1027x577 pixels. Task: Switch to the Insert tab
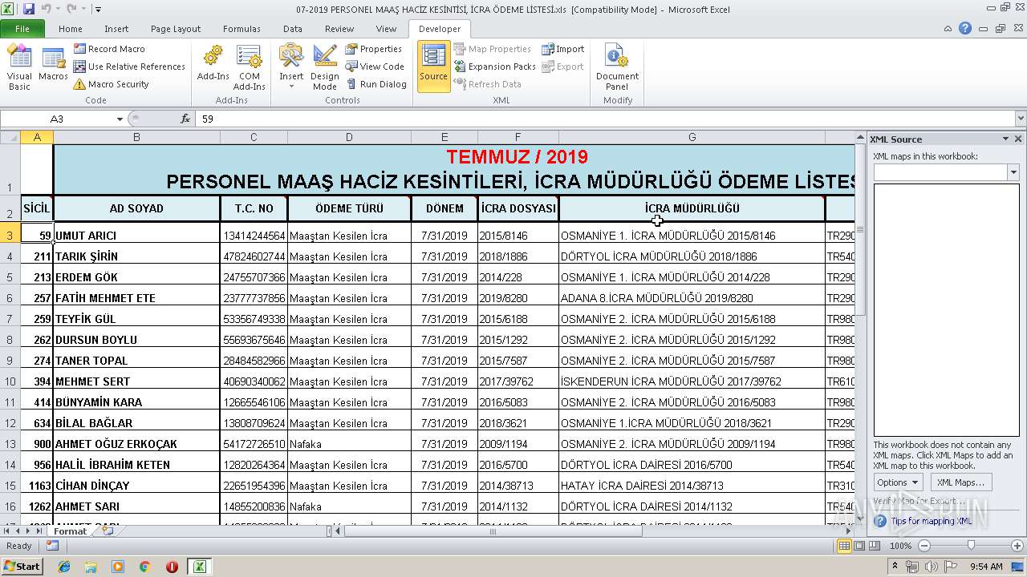[116, 29]
